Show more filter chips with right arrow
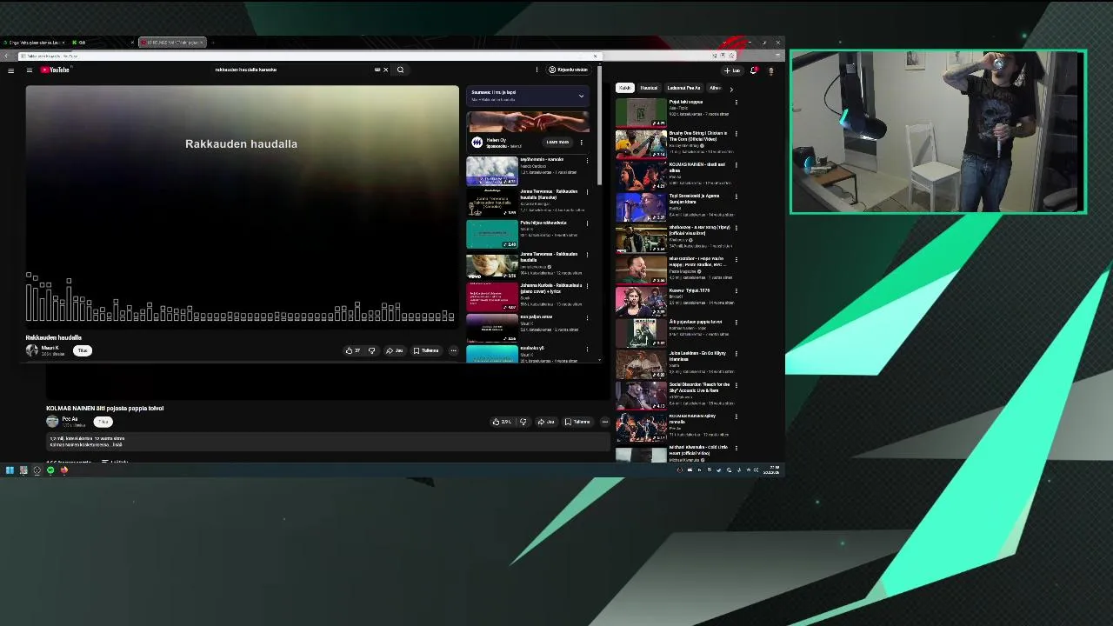Viewport: 1113px width, 626px height. [x=730, y=89]
